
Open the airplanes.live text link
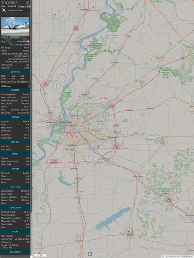point(16,10)
